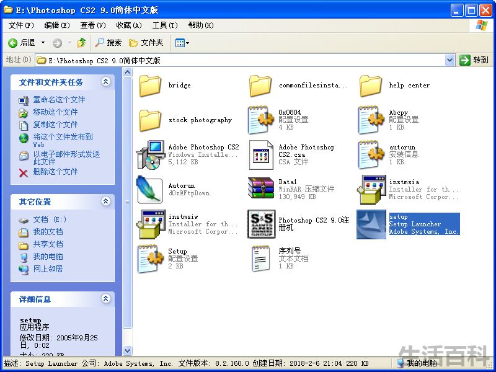
Task: Open the 工具(T) menu
Action: [165, 25]
